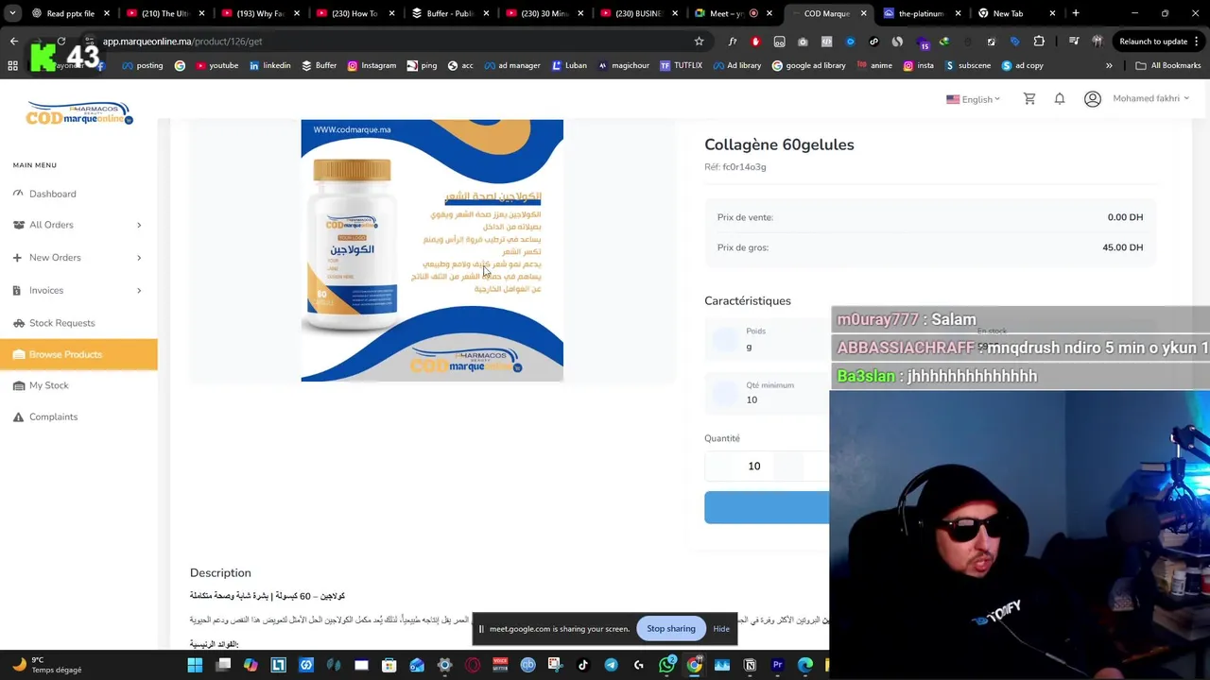Open the apps grid icon in bookmarks bar

(12, 65)
